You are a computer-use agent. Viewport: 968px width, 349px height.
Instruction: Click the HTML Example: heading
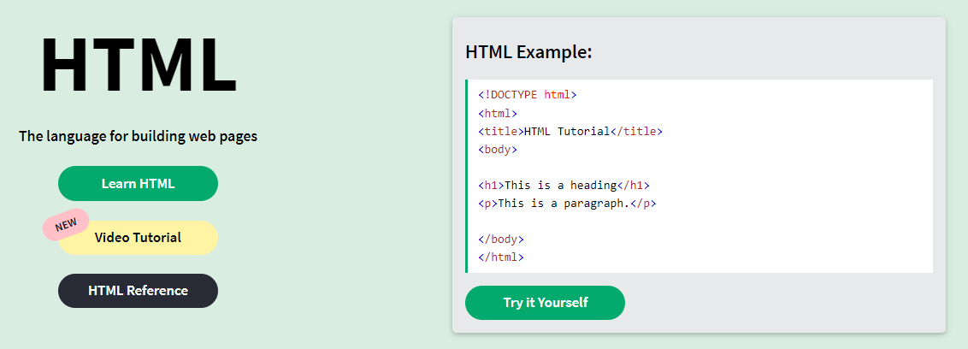point(528,52)
